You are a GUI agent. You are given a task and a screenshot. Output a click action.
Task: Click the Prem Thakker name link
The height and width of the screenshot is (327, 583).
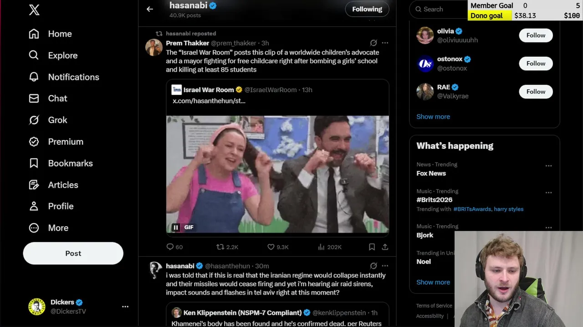187,43
